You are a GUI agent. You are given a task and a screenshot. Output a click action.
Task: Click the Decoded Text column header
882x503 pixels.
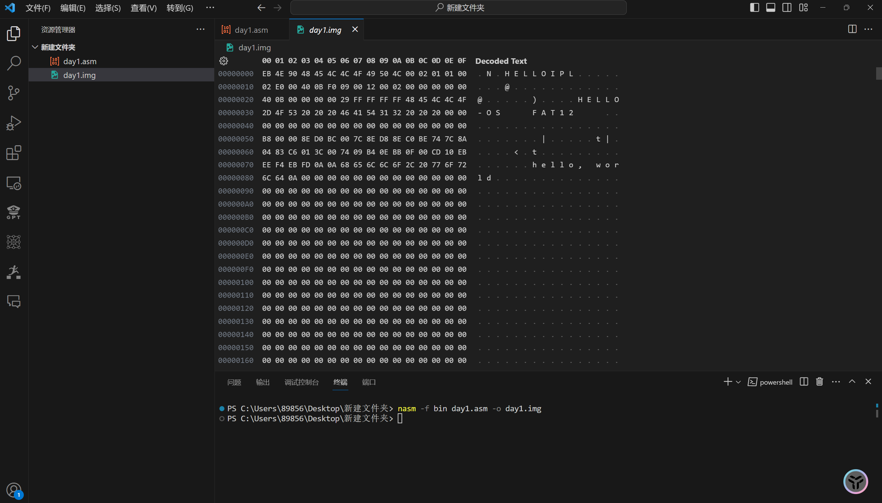click(501, 61)
